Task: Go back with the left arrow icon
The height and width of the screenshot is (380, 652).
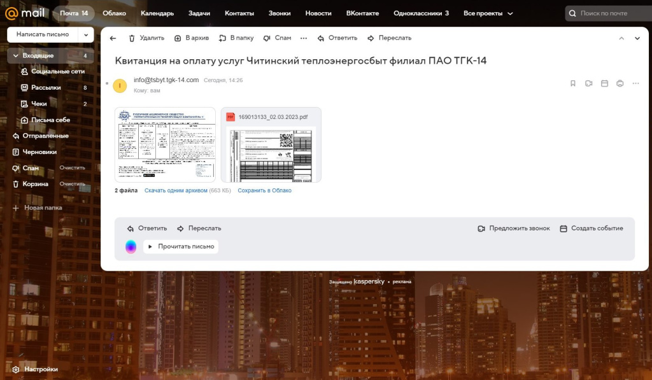Action: [x=113, y=38]
